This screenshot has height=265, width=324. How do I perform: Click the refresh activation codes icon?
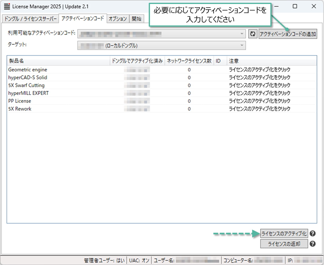point(253,34)
